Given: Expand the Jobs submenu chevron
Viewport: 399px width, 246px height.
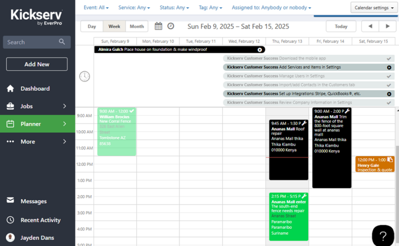Looking at the screenshot, I should point(64,106).
